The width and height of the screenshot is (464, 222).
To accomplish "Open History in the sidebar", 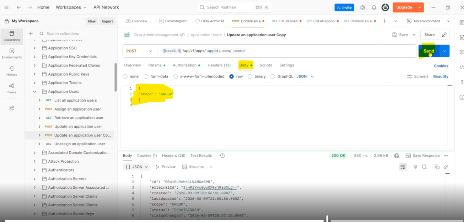I will pyautogui.click(x=12, y=71).
